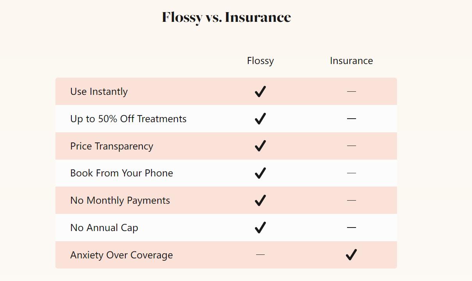The width and height of the screenshot is (472, 281).
Task: Click the Insurance dash for No Annual Cap
Action: [351, 228]
